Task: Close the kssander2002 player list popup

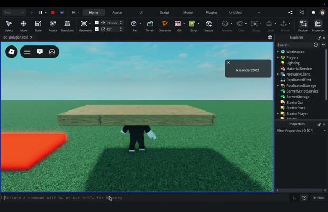Action: pyautogui.click(x=229, y=63)
